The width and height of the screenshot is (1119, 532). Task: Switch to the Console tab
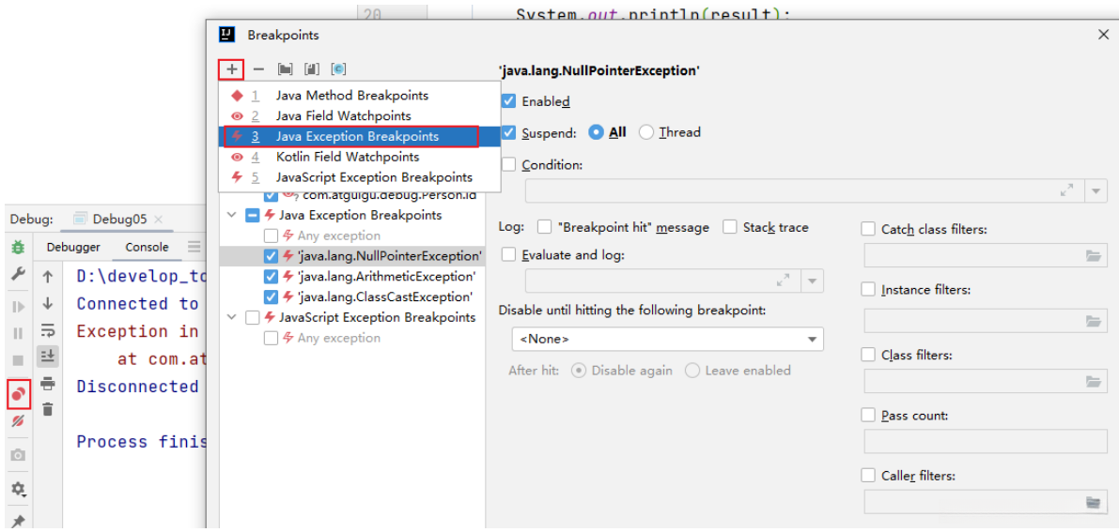pyautogui.click(x=147, y=248)
